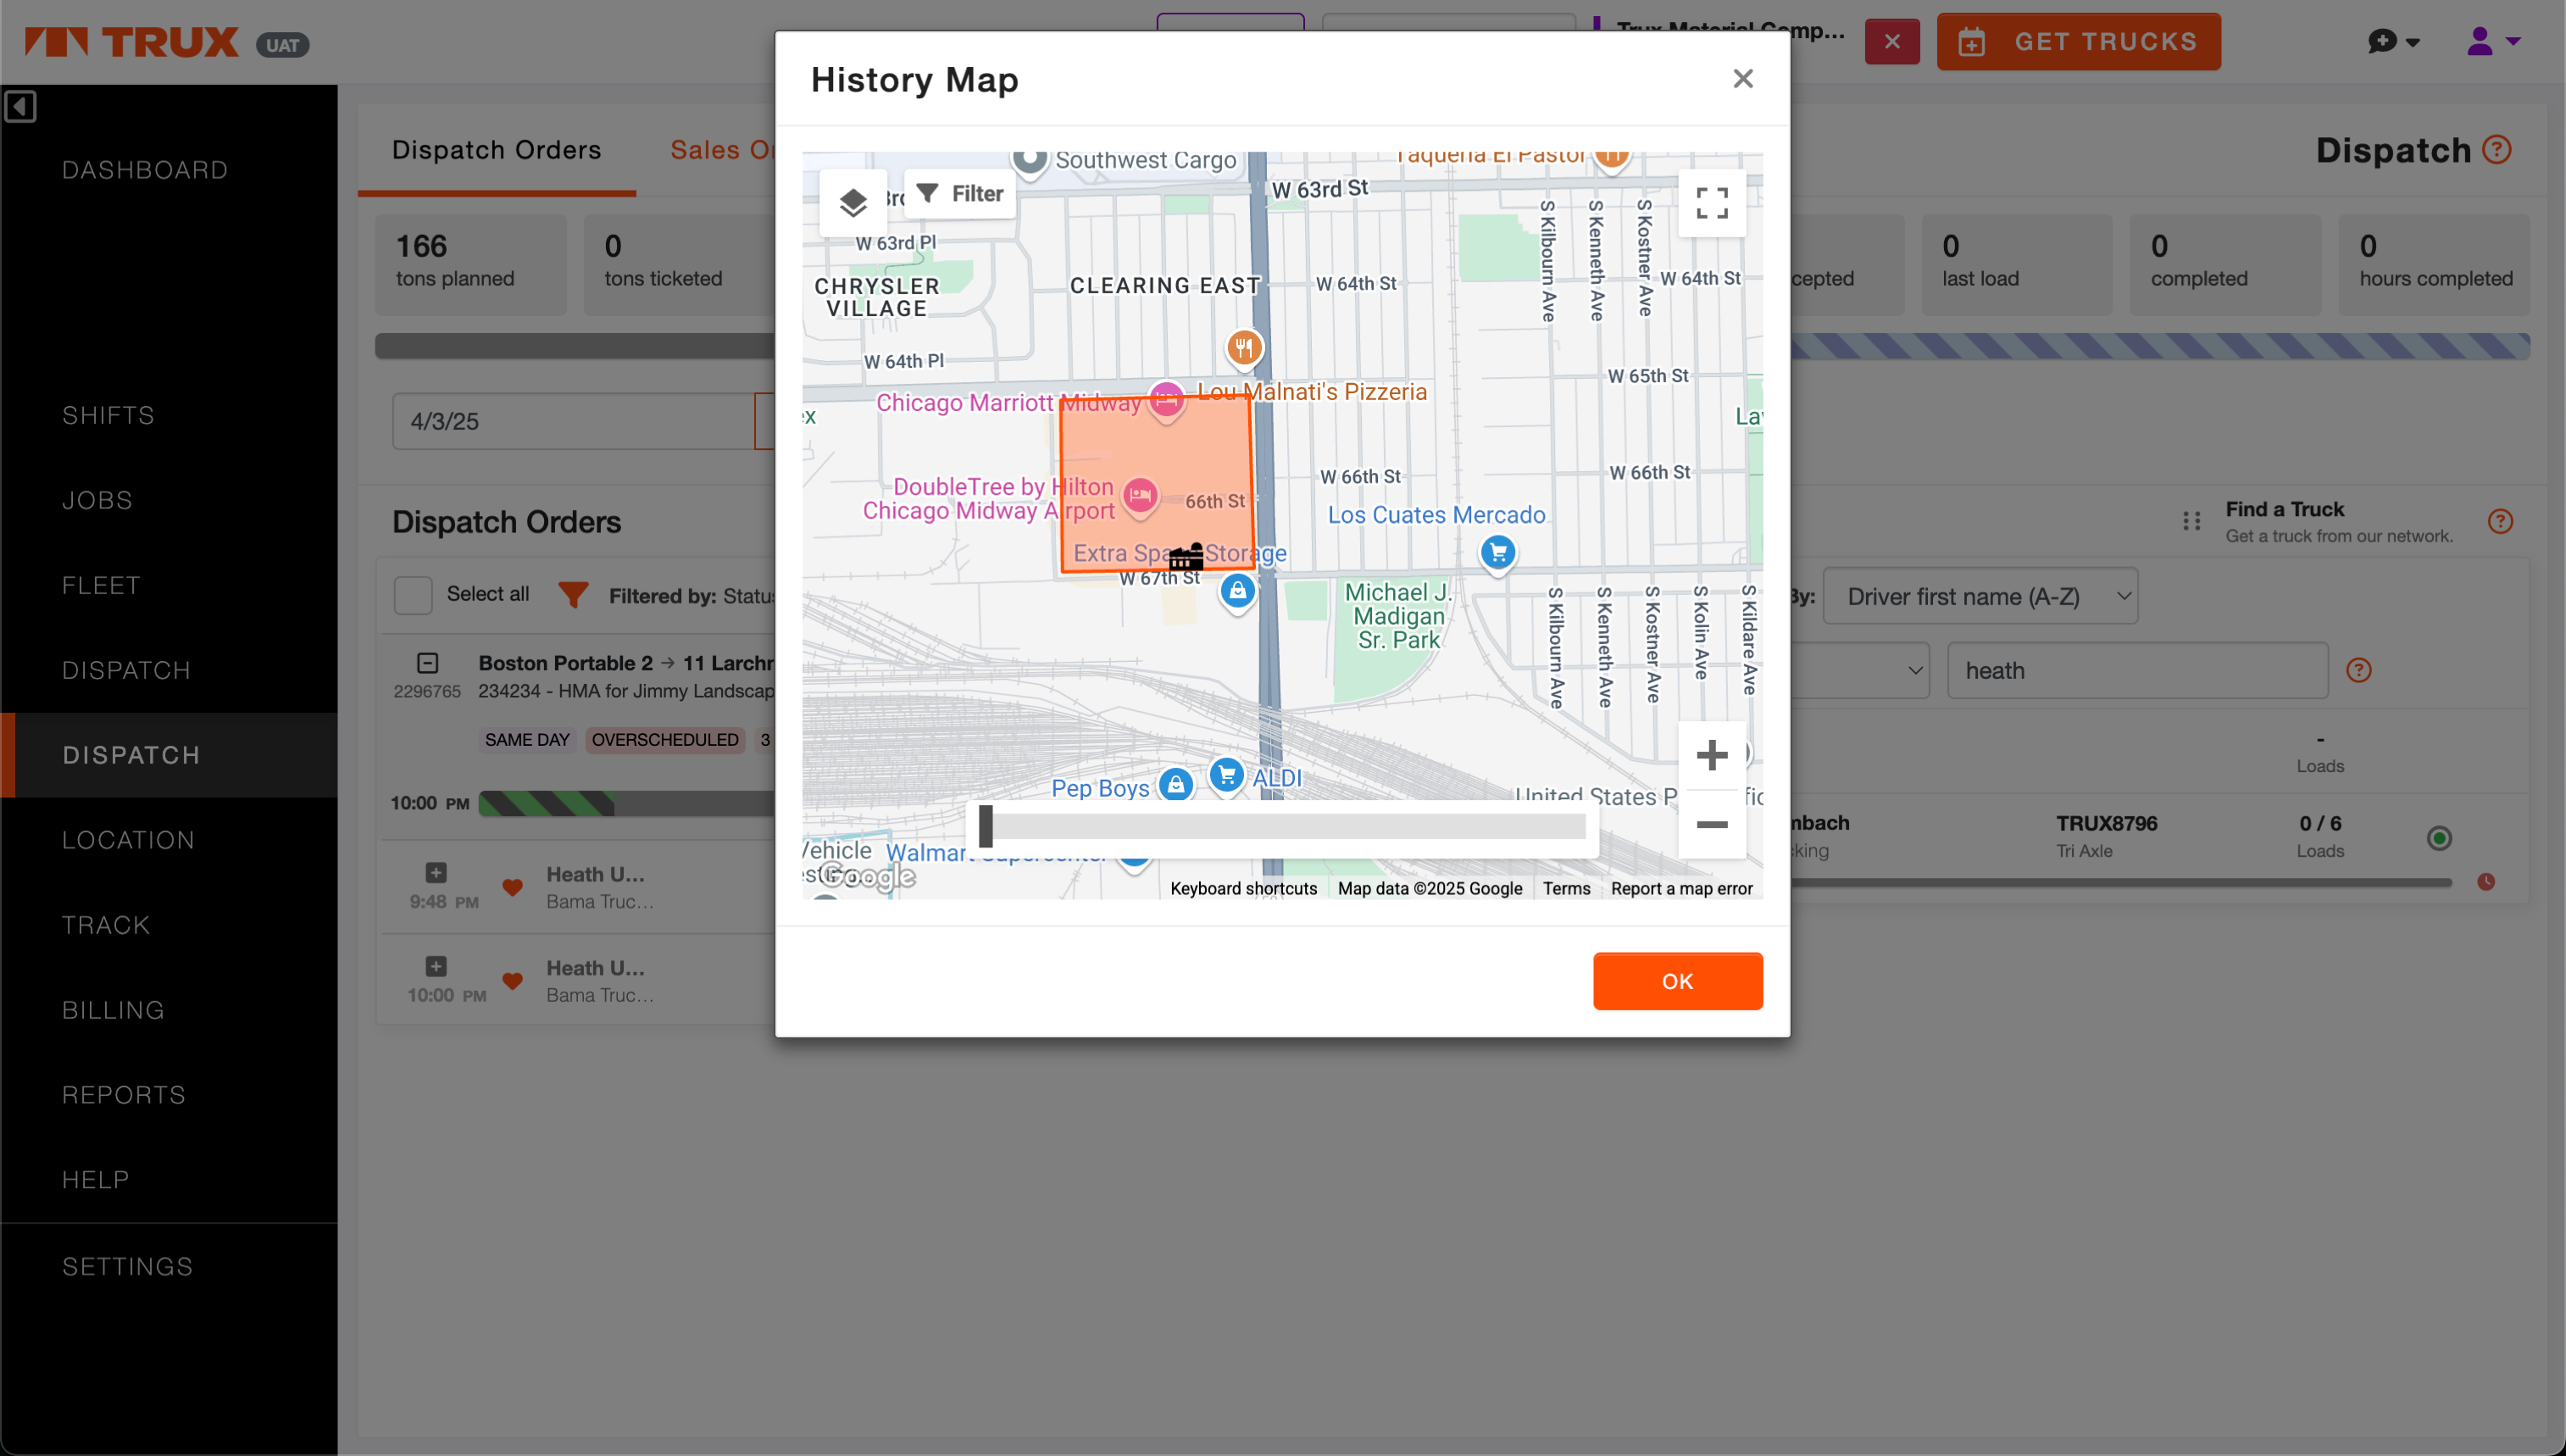Open the Dispatch help question icon
The width and height of the screenshot is (2566, 1456).
click(2496, 150)
